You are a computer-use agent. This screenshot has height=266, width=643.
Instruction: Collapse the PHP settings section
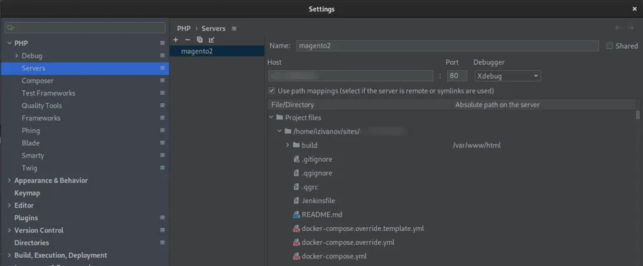point(9,43)
